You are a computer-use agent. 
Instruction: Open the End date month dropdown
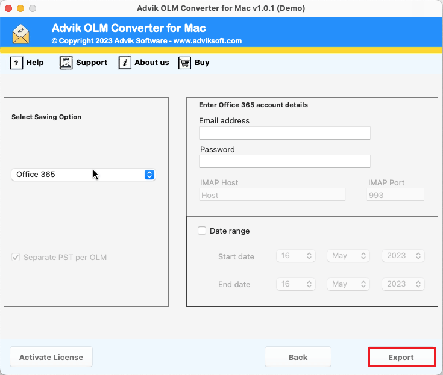[x=348, y=284]
